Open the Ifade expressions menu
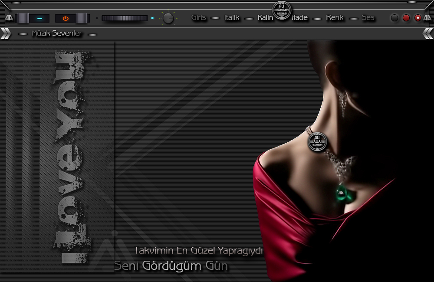434x282 pixels. [x=300, y=18]
